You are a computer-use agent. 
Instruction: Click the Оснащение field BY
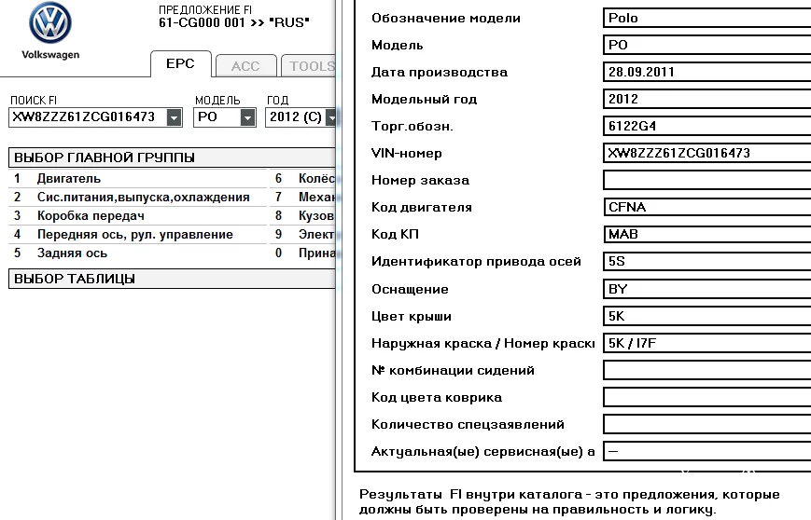tap(707, 289)
